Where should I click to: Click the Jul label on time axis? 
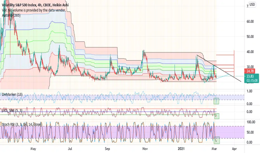point(70,149)
